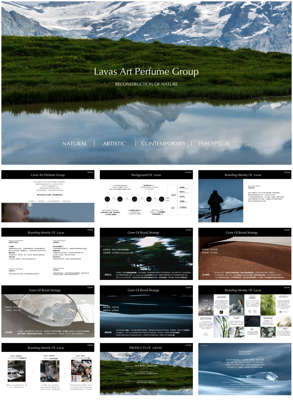Click the Lavas logo on the PRODUCTS OF LAVAS slide
293x402 pixels.
coord(188,345)
